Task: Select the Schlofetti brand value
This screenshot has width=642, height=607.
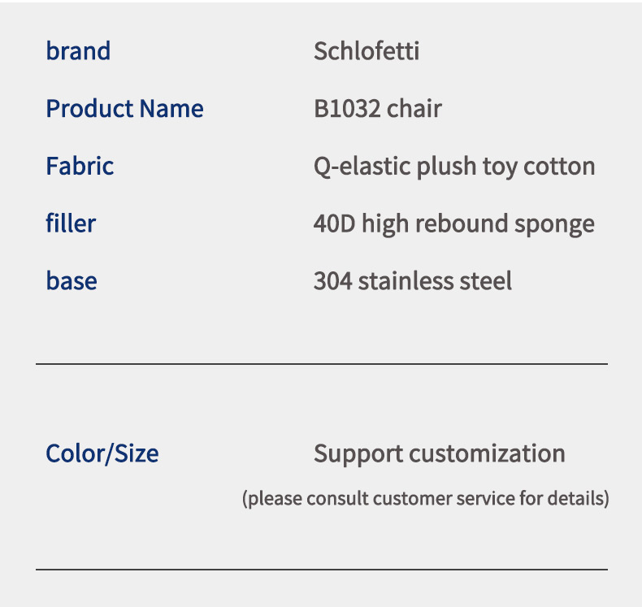Action: pyautogui.click(x=367, y=51)
